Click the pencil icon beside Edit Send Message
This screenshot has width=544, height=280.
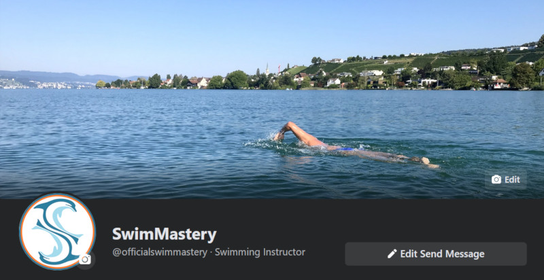point(392,254)
